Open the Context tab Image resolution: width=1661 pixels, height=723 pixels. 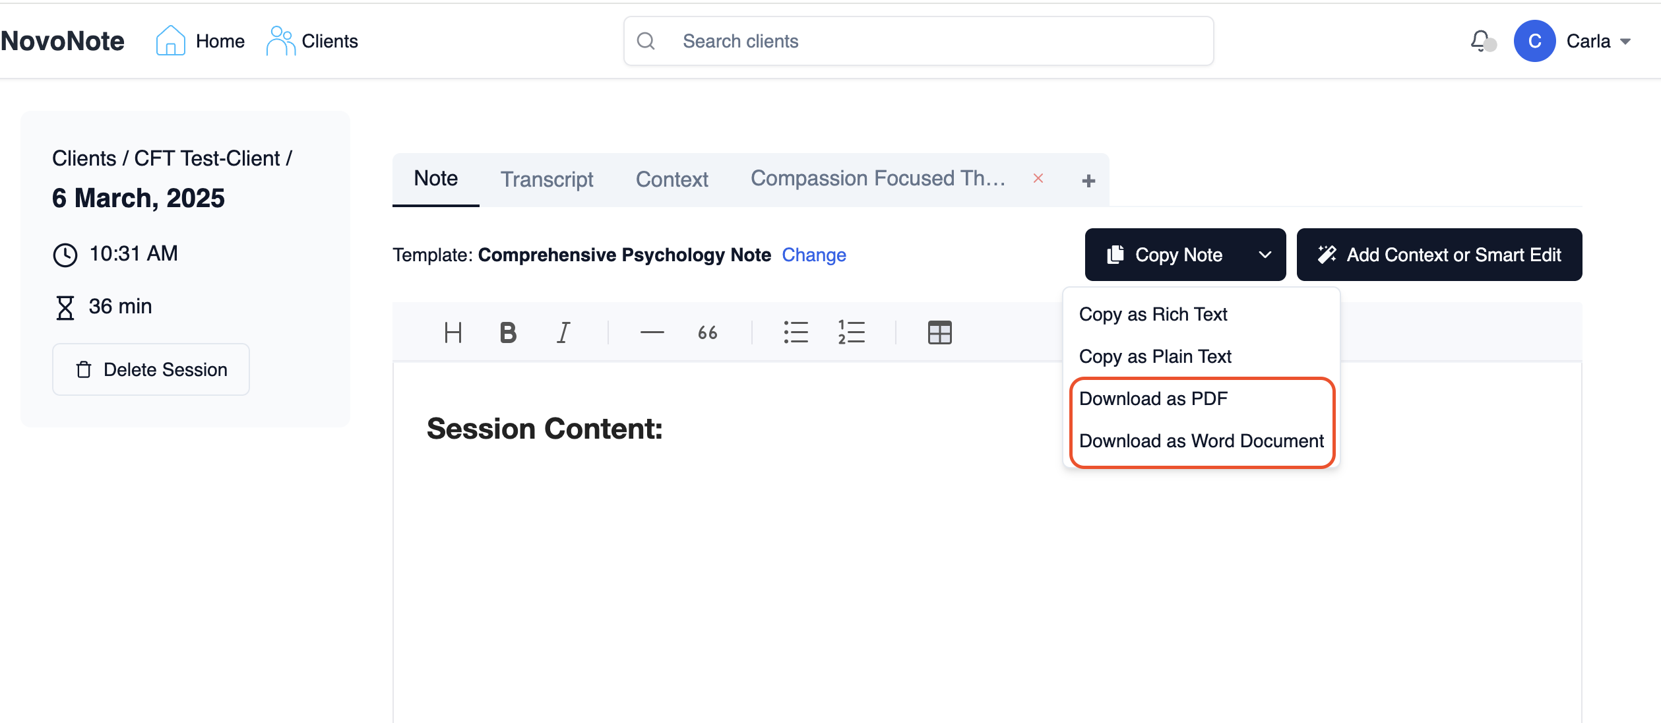(671, 179)
